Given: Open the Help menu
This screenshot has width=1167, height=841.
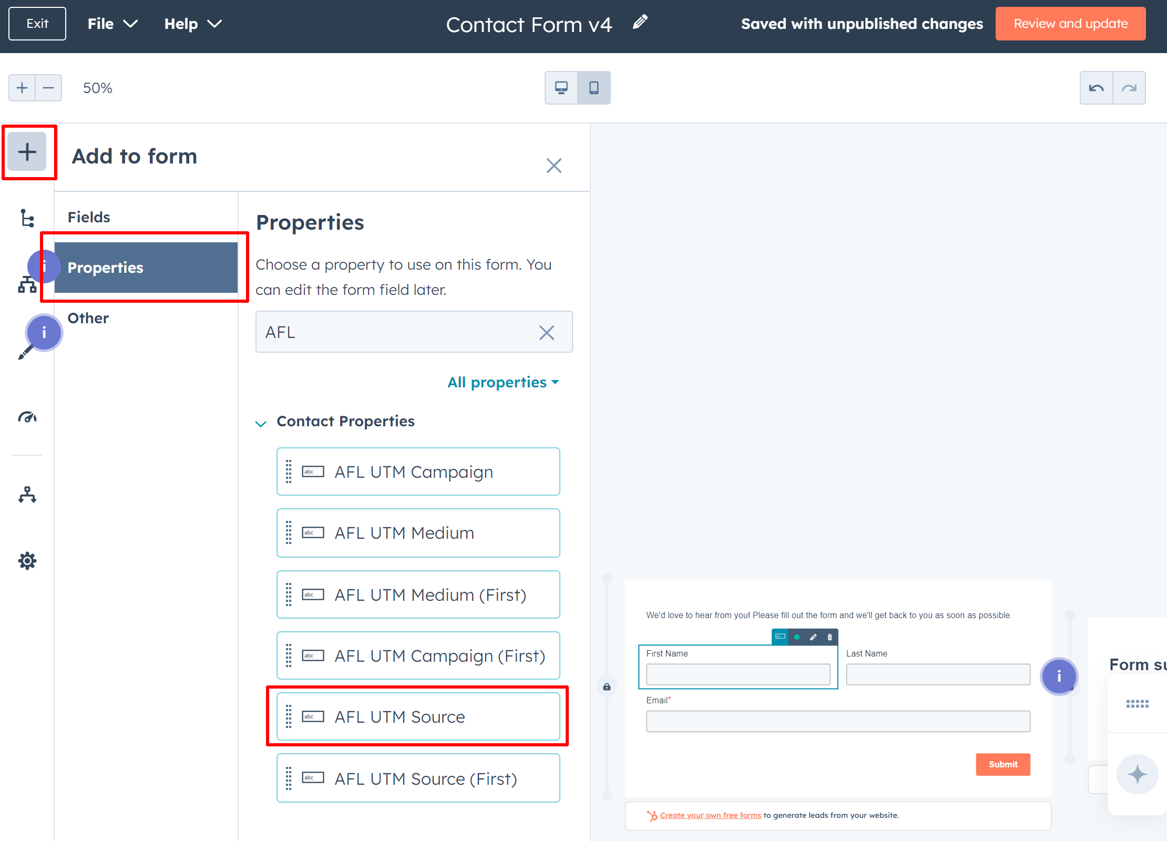Looking at the screenshot, I should click(192, 24).
